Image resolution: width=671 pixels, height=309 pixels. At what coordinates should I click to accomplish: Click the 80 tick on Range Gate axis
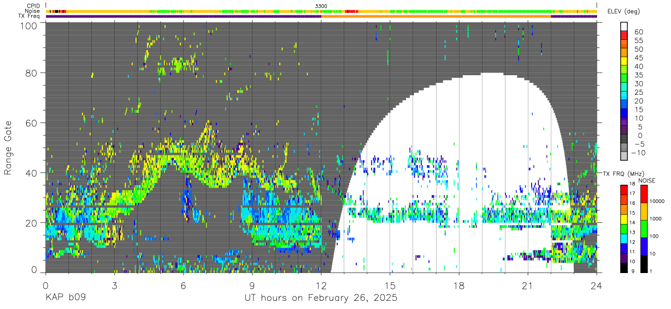[31, 73]
